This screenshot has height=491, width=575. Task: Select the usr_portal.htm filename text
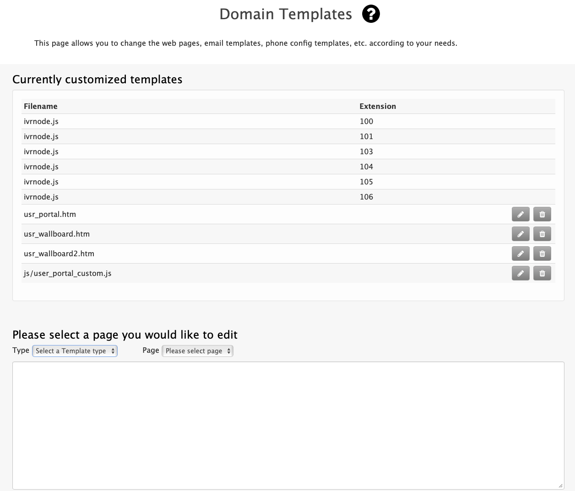[x=49, y=214]
